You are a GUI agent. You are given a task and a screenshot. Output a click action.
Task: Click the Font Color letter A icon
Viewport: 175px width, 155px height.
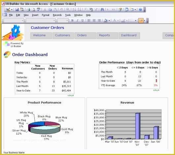(x=114, y=20)
